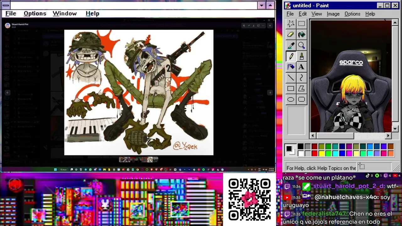
Task: Open the more options ellipsis in viewer
Action: (263, 26)
